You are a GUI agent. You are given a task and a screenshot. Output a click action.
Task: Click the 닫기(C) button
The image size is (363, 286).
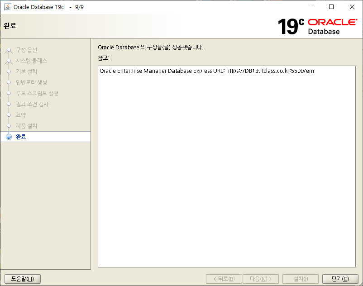tap(340, 279)
